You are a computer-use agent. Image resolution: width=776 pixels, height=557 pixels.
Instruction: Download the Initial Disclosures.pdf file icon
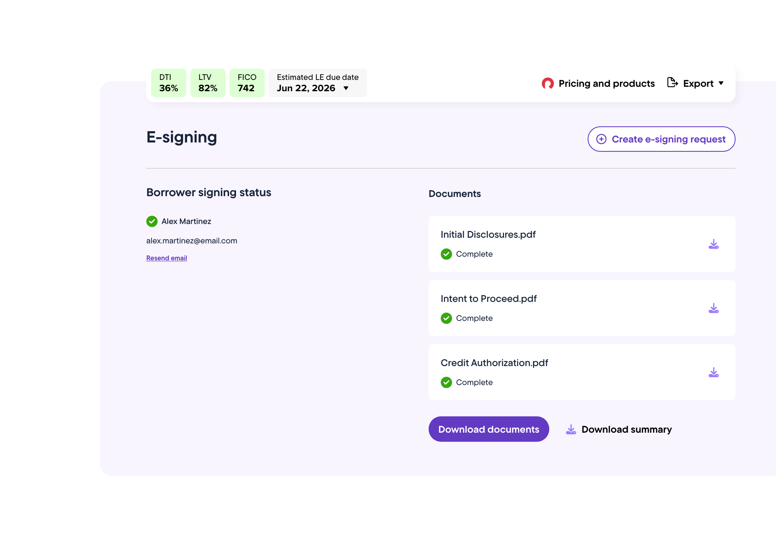(x=713, y=244)
